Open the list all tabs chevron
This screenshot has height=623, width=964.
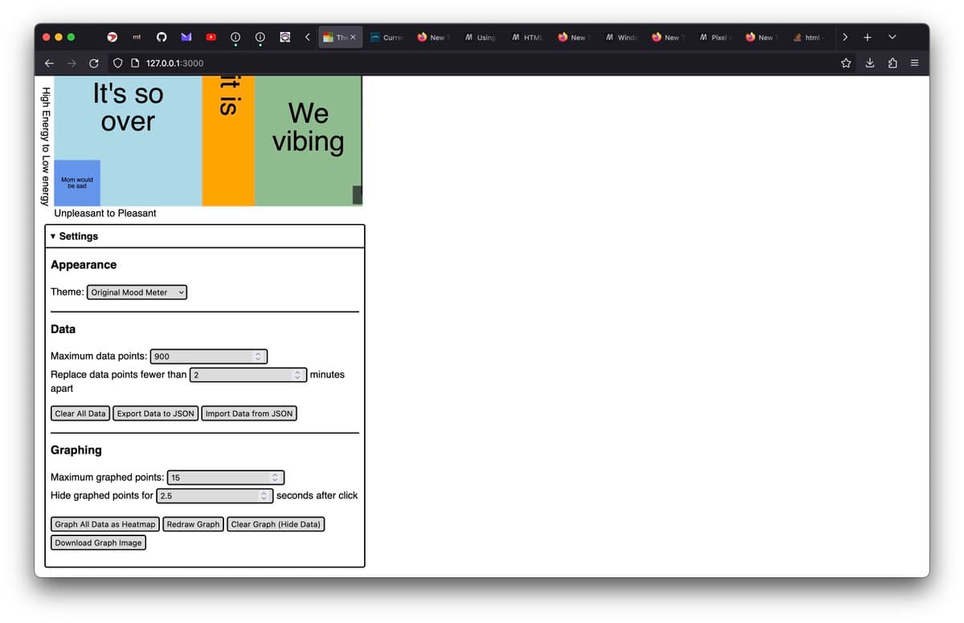pyautogui.click(x=892, y=37)
